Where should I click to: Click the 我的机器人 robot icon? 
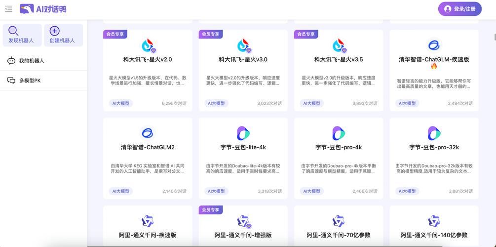[11, 61]
